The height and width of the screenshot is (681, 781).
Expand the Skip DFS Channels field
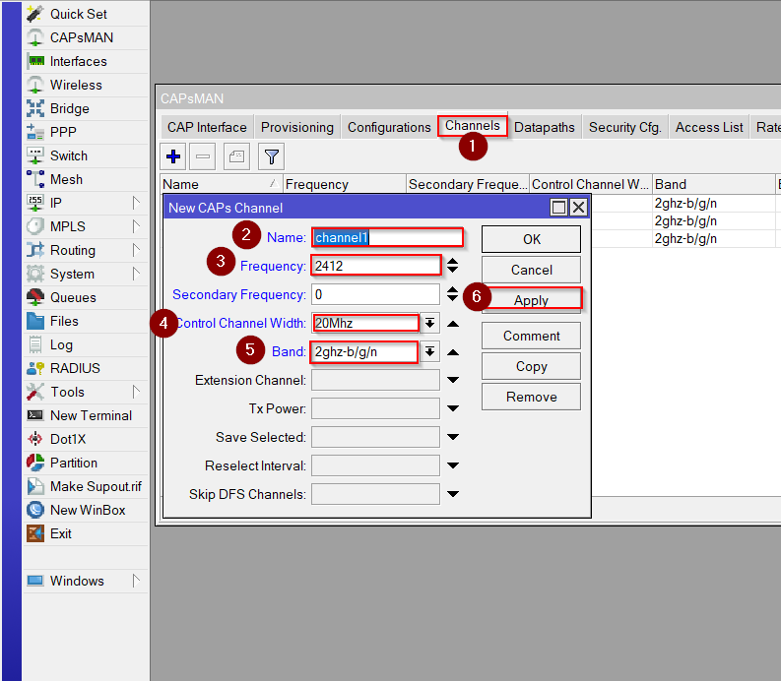click(x=453, y=494)
